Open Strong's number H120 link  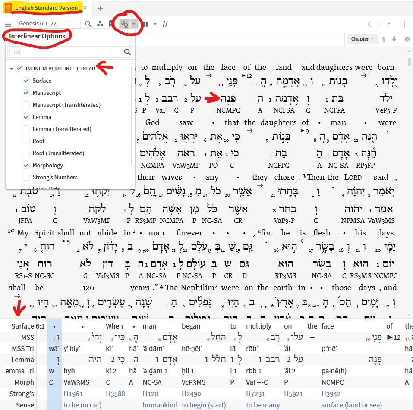(x=150, y=394)
